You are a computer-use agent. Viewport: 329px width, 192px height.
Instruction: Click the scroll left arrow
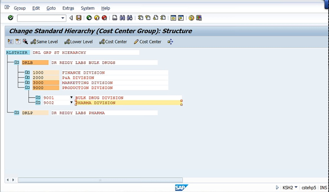(8, 180)
